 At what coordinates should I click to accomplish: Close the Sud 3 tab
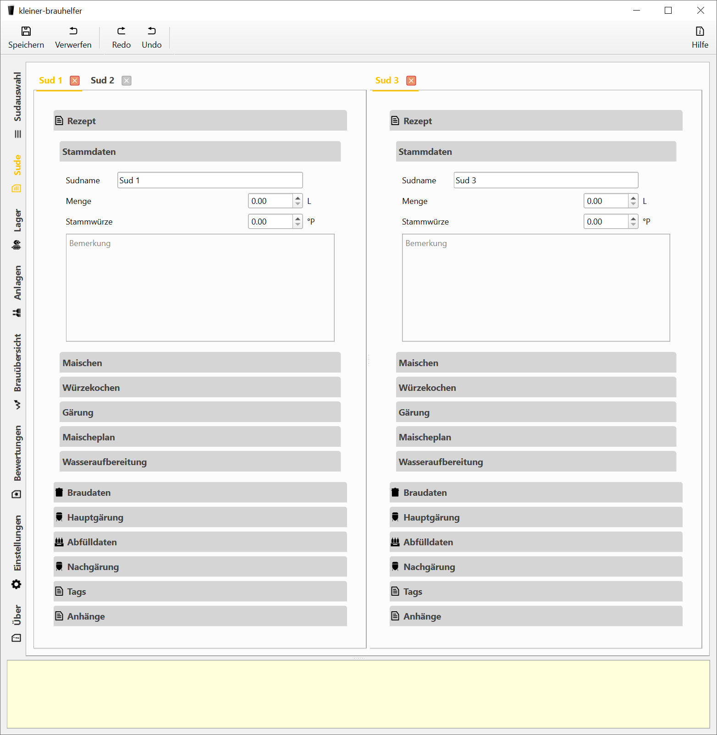coord(411,81)
